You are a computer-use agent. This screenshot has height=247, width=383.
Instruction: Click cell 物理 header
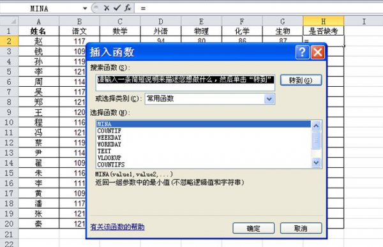[x=201, y=31]
